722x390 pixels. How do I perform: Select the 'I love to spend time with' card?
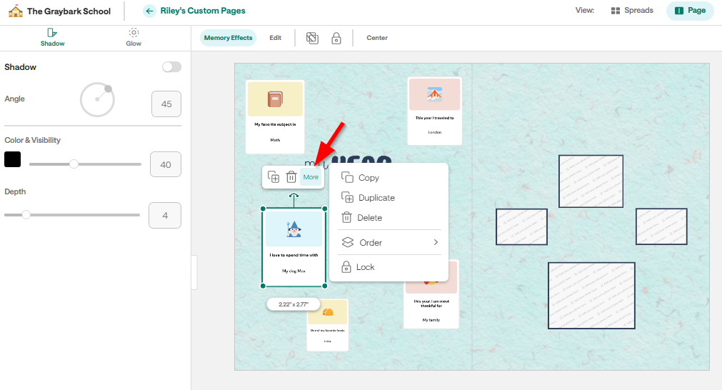coord(294,247)
